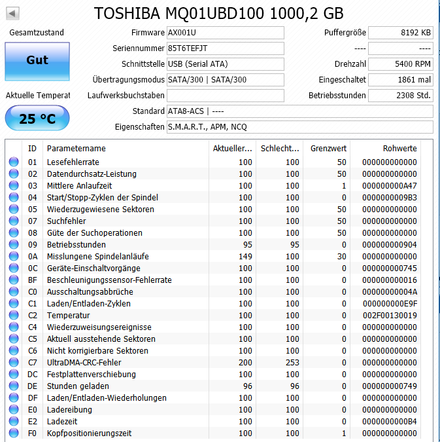Click status icon of Laden/Entladen-Zyklen row

[x=14, y=304]
